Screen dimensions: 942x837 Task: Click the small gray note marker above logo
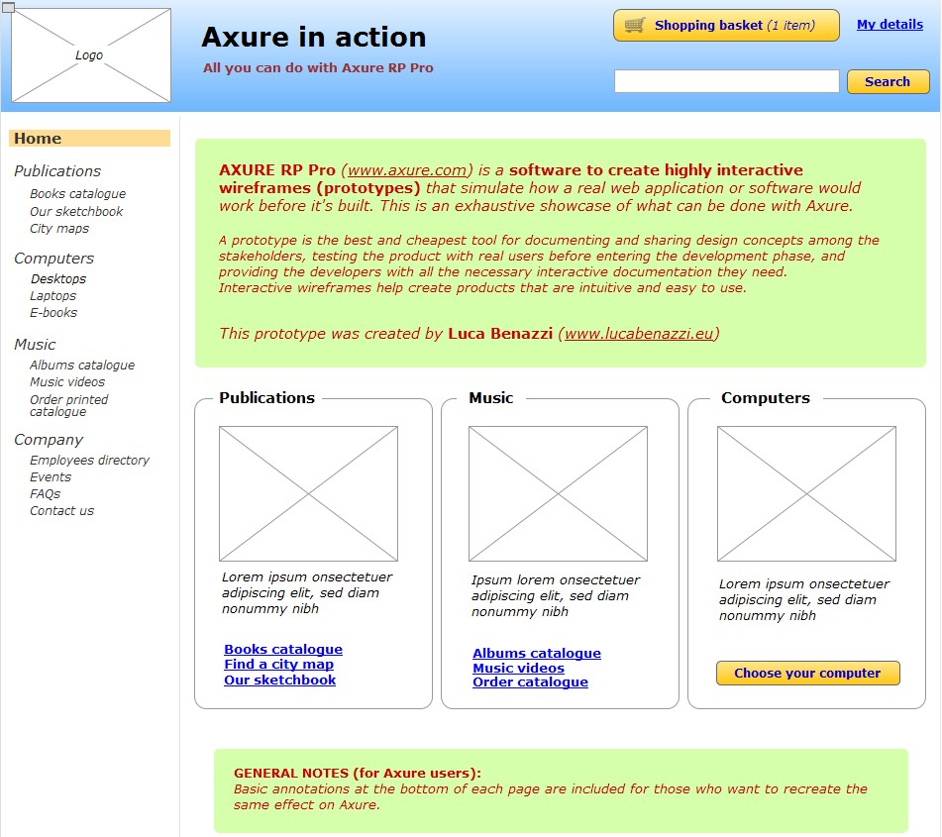[8, 7]
